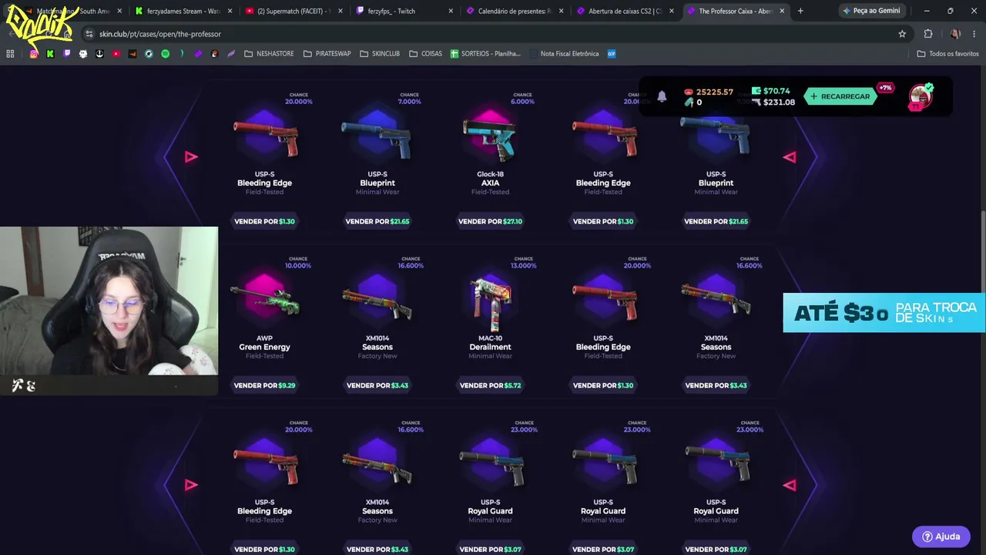Open the GIF bookmark icon
Viewport: 986px width, 555px height.
pos(612,54)
